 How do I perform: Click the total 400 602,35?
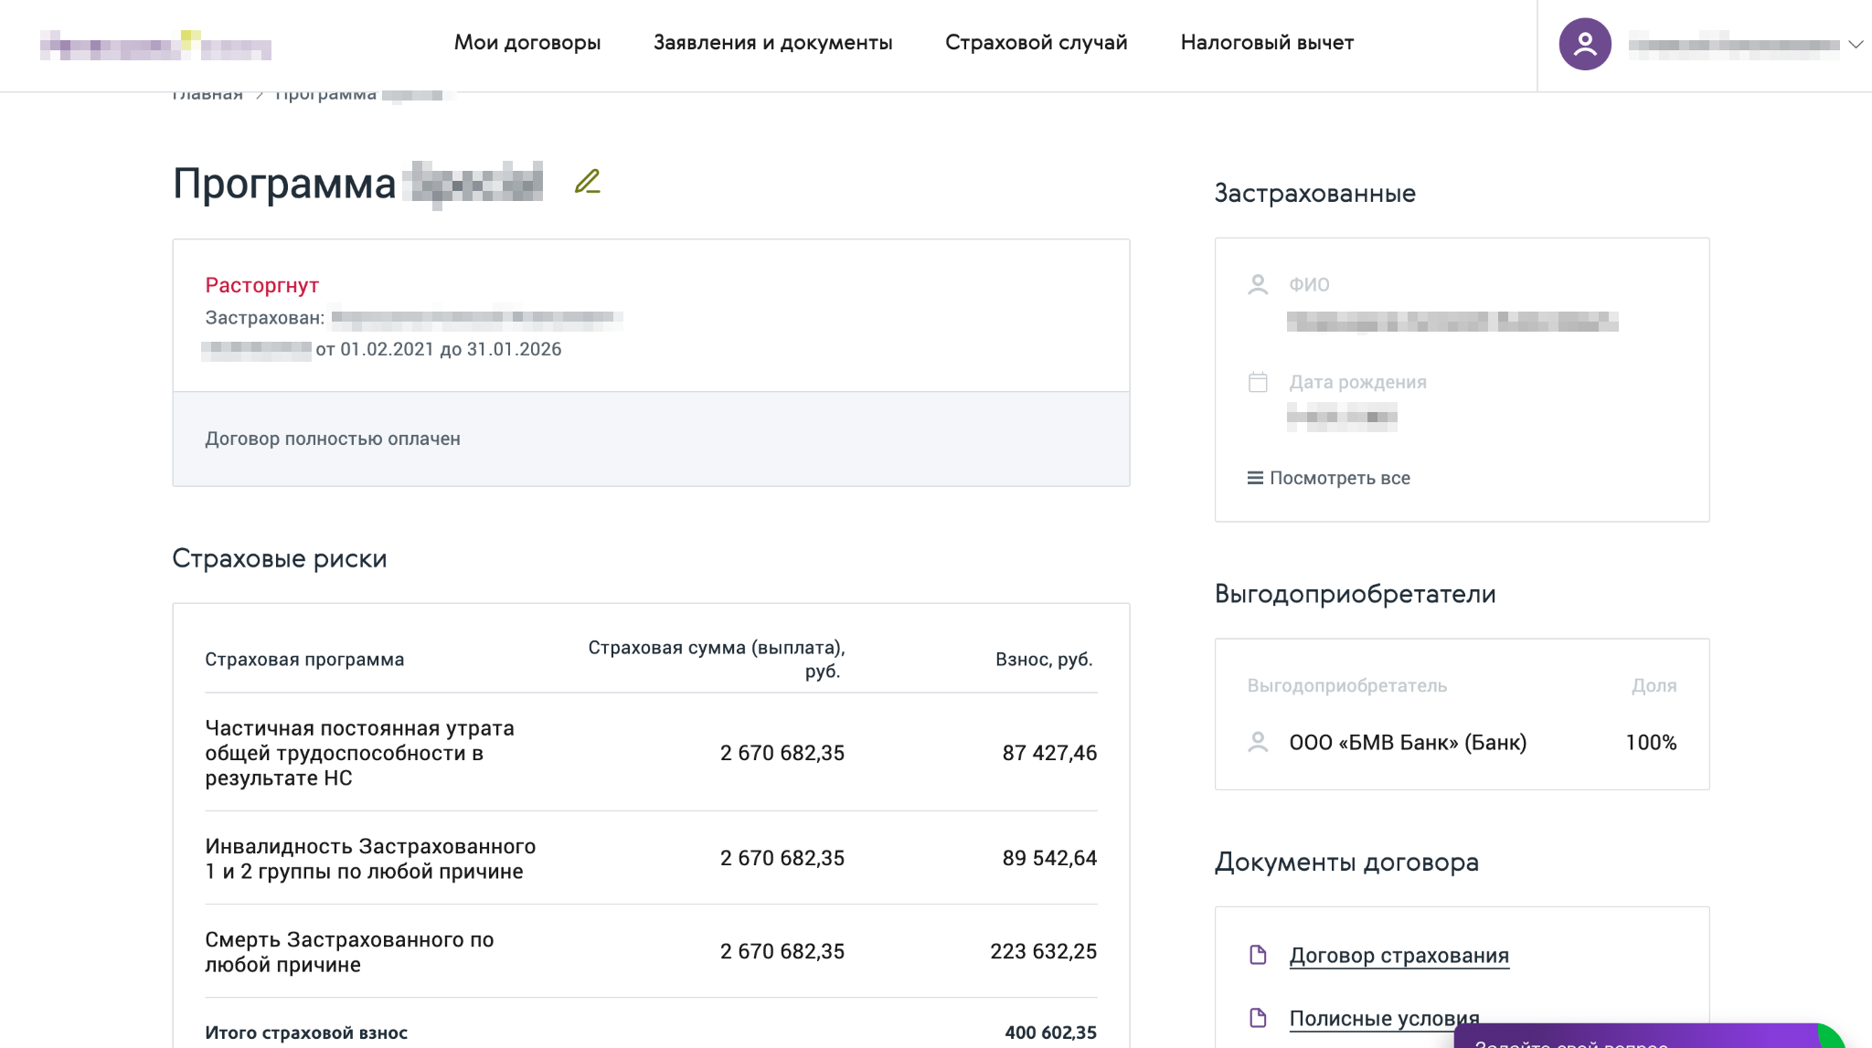[x=1050, y=1032]
